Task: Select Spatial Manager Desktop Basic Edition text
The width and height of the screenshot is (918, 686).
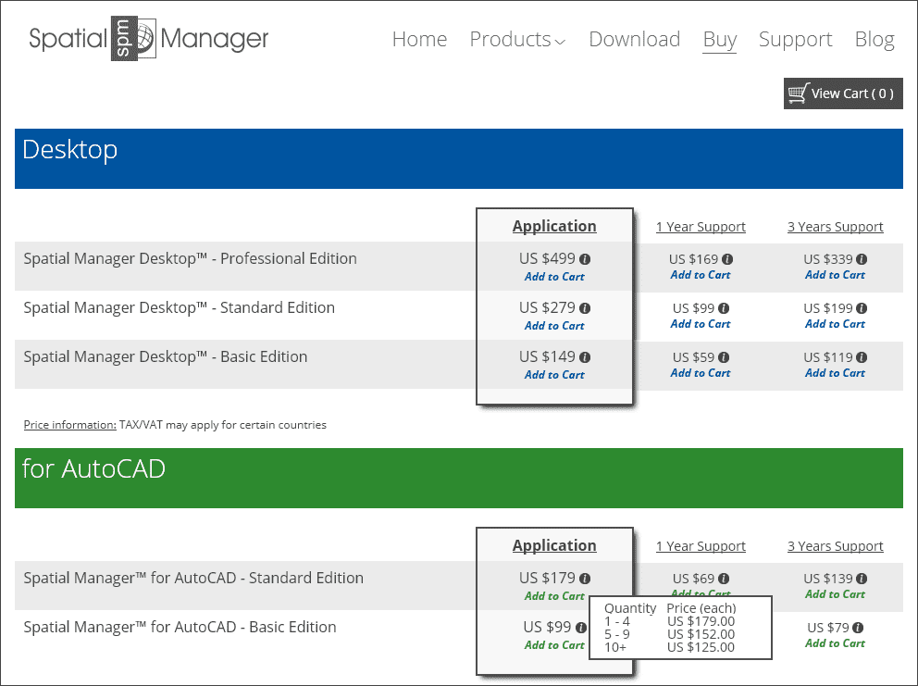Action: [165, 357]
